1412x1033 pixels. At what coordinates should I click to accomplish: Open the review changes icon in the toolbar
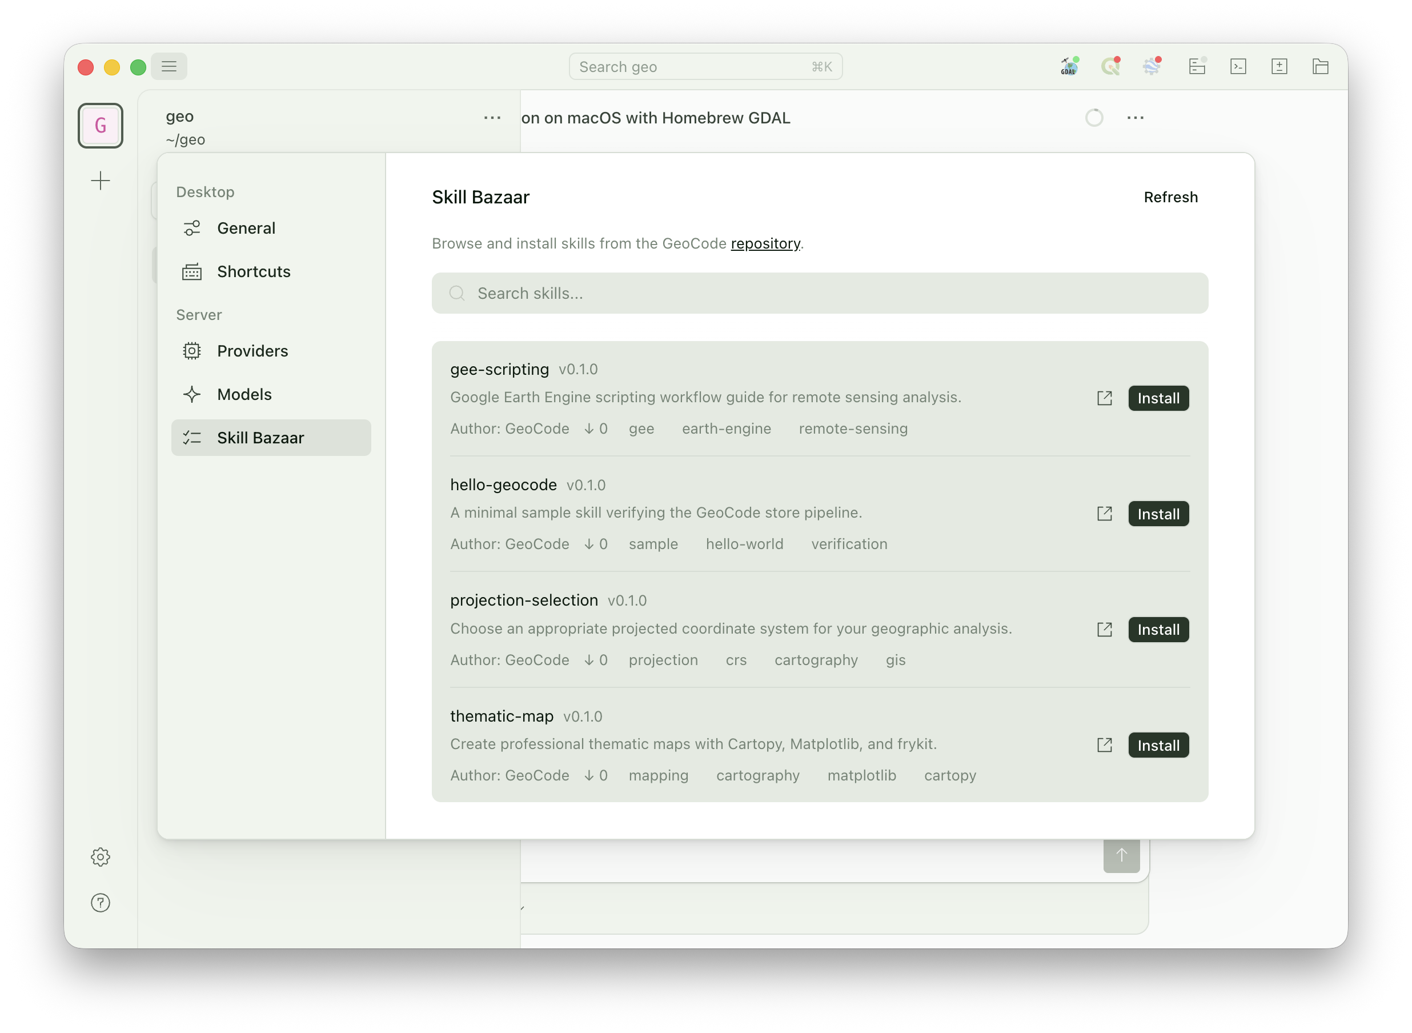tap(1279, 66)
